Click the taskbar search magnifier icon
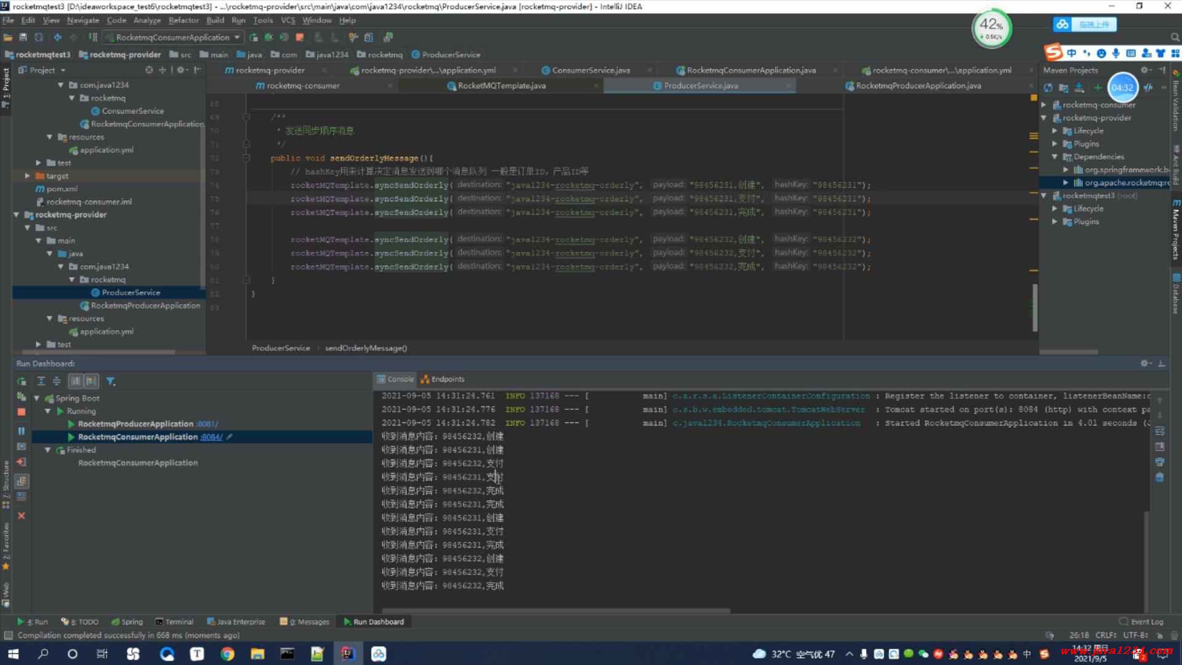 click(x=43, y=654)
